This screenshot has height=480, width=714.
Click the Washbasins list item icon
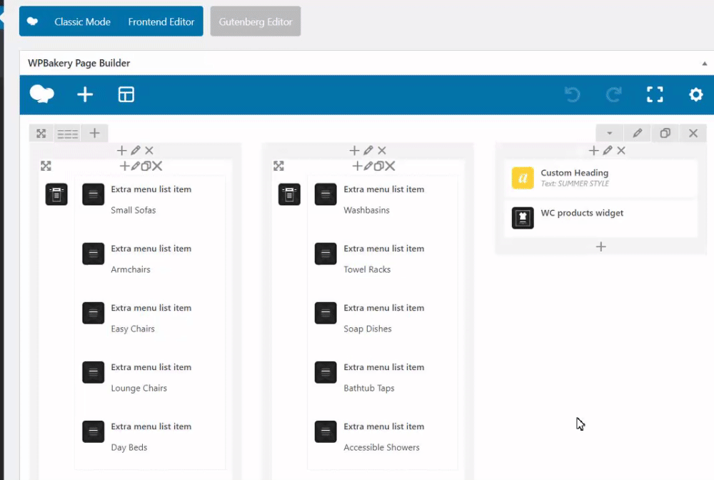pyautogui.click(x=326, y=194)
